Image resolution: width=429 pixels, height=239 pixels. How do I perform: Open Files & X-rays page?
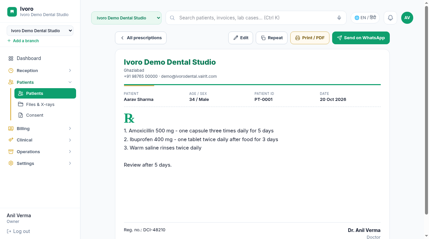click(45, 104)
